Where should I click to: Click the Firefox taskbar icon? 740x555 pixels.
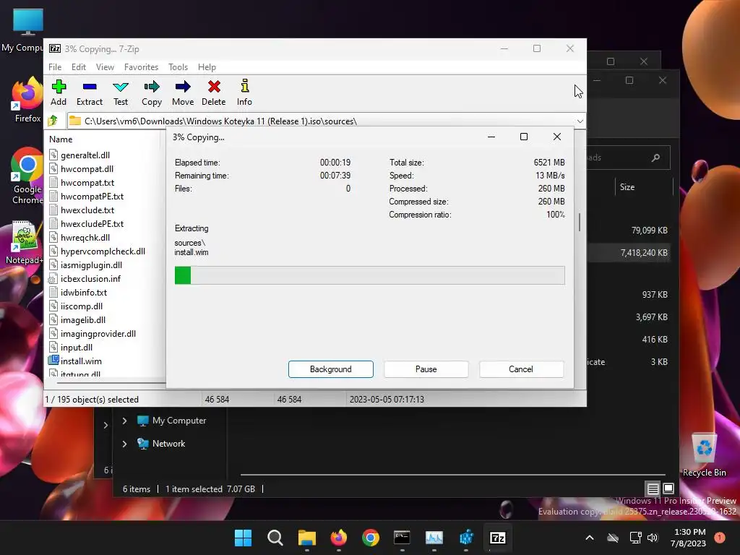(339, 538)
